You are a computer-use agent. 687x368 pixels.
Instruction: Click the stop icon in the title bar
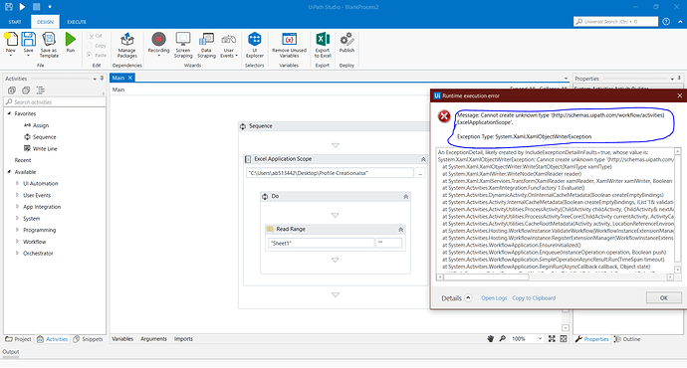pos(37,7)
